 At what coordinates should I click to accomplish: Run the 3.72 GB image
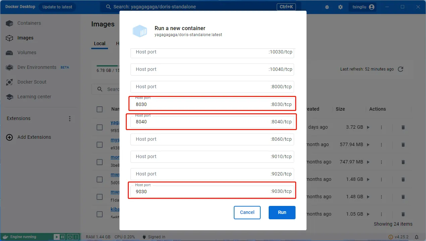click(368, 127)
